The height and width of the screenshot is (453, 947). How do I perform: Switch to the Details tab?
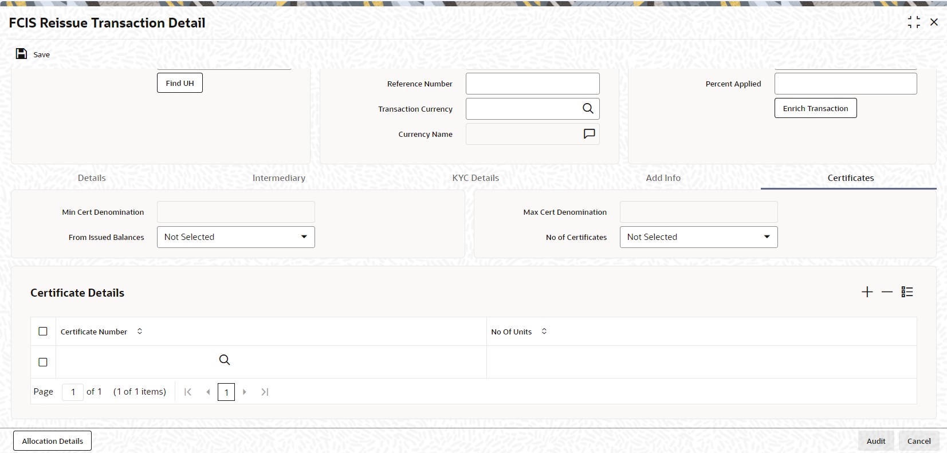pyautogui.click(x=92, y=178)
